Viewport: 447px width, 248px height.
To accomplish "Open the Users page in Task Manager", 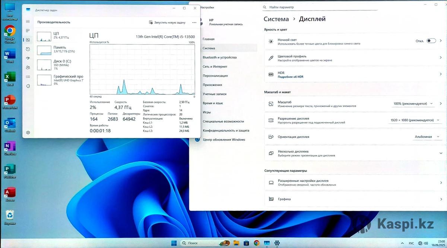I will click(x=28, y=68).
